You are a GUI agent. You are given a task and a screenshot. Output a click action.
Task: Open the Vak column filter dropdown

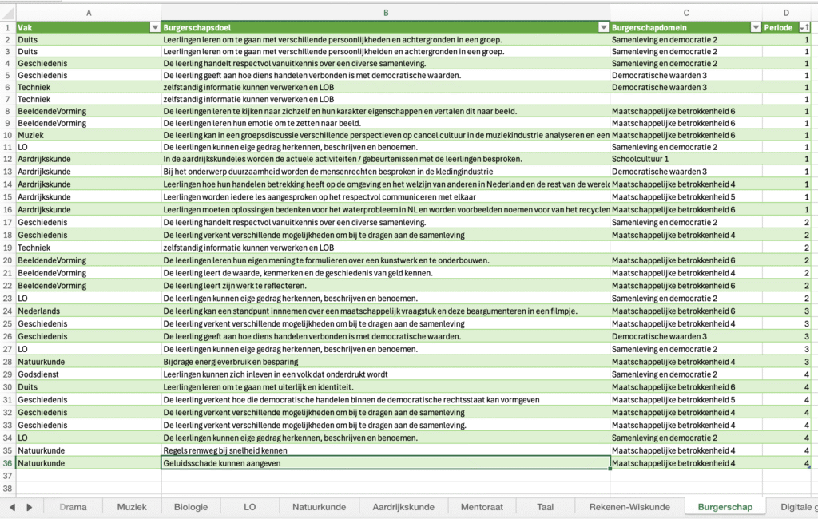click(155, 27)
